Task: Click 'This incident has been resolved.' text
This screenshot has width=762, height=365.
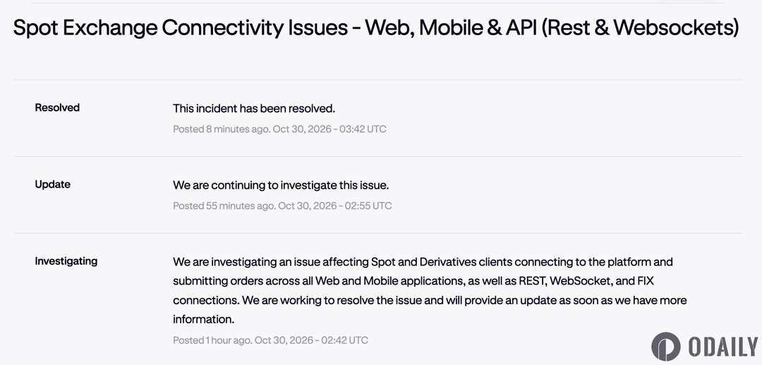Action: click(254, 109)
